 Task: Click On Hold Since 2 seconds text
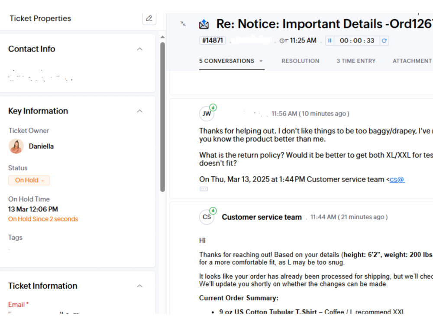click(x=43, y=219)
